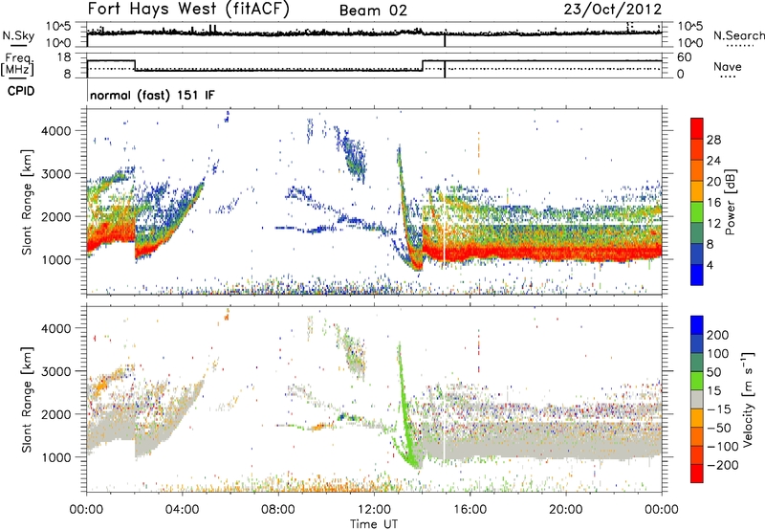This screenshot has width=765, height=530.
Task: Pick the bright blue Power segment below 4
Action: [697, 275]
